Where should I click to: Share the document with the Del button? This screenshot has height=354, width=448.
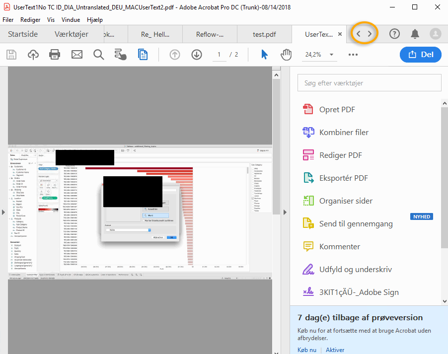[420, 55]
